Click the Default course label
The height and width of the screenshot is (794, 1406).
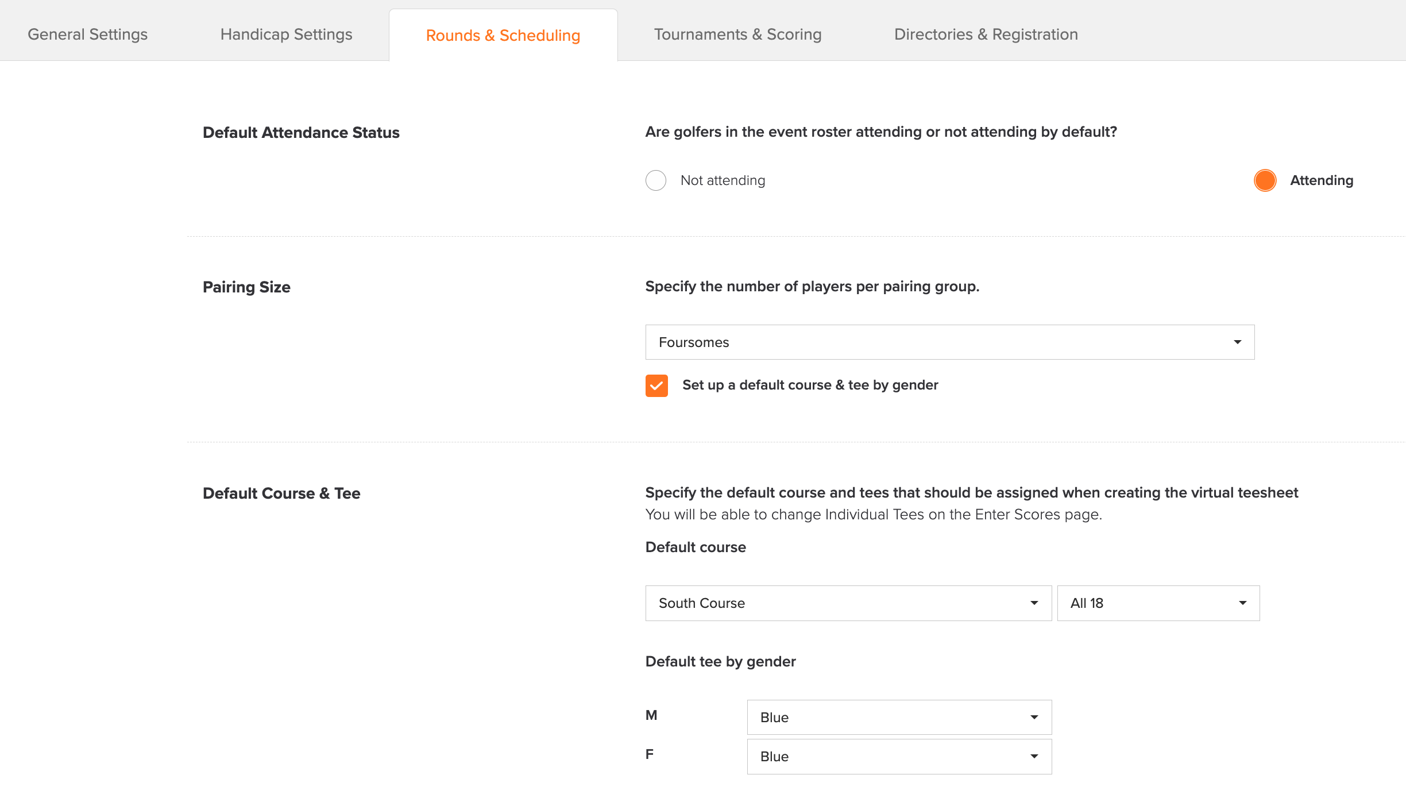click(696, 548)
